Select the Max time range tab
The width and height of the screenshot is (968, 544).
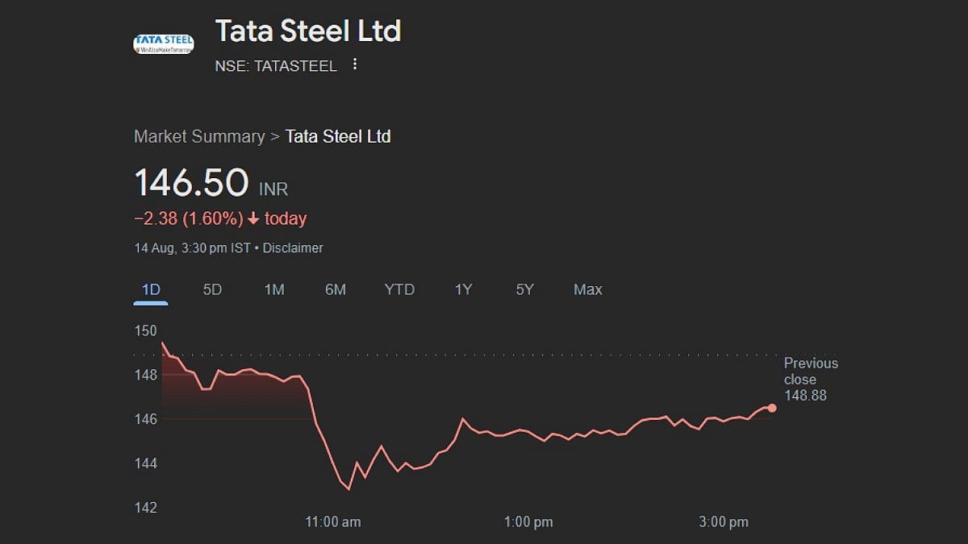click(587, 289)
